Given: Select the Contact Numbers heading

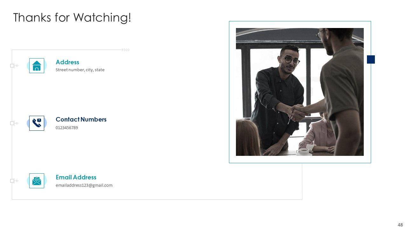Looking at the screenshot, I should coord(81,119).
